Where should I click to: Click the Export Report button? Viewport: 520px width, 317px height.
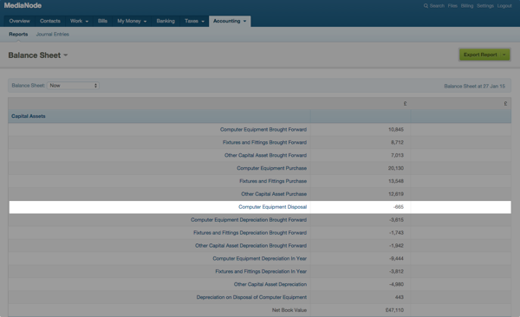click(x=480, y=55)
